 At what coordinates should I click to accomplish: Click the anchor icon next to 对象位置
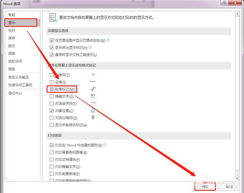click(93, 110)
